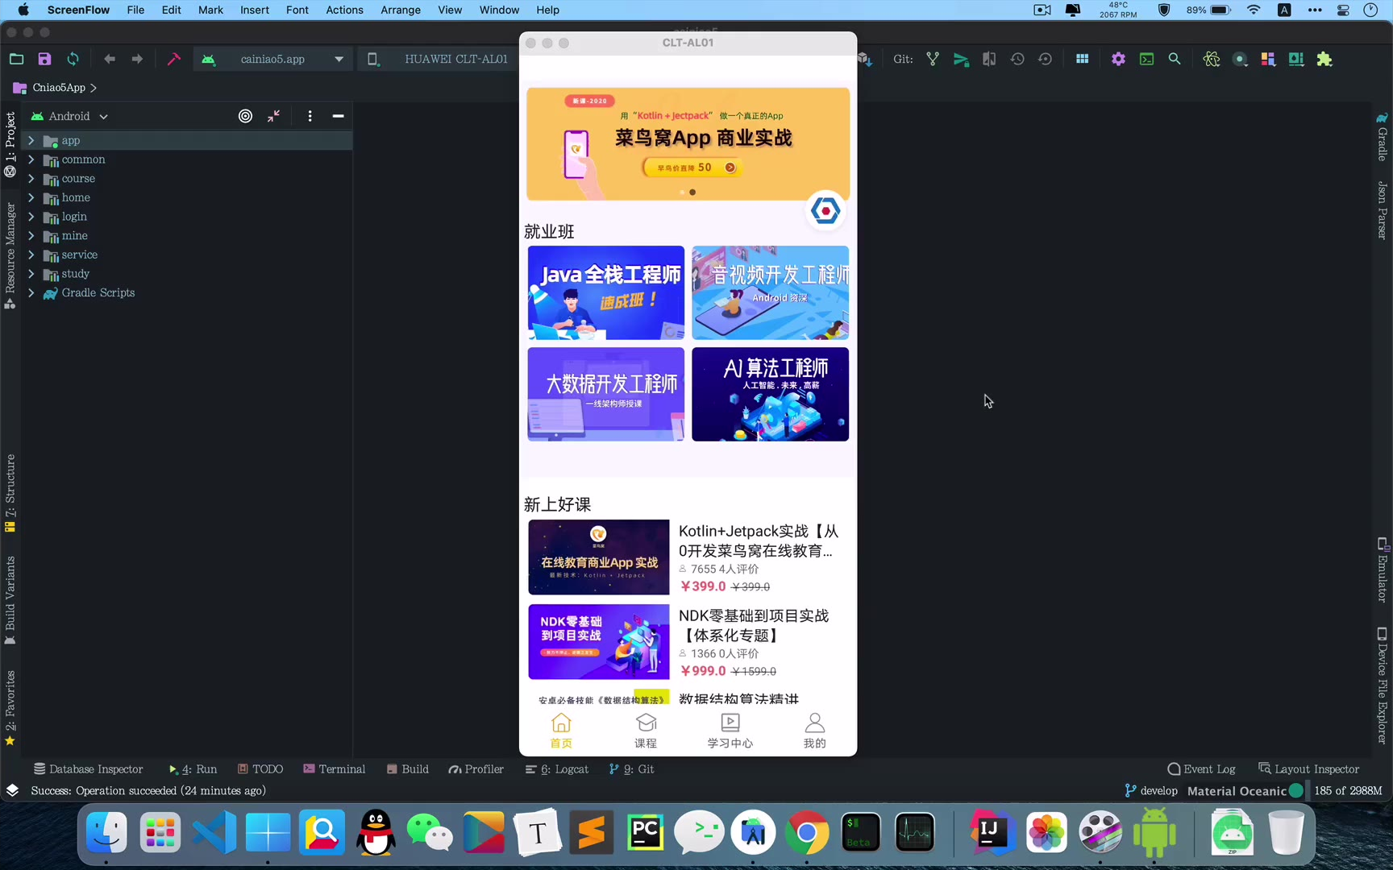1393x870 pixels.
Task: Expand the course module tree arrow
Action: pyautogui.click(x=31, y=179)
